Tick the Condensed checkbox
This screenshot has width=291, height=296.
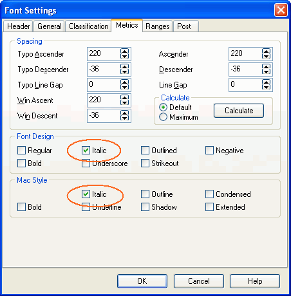point(209,194)
